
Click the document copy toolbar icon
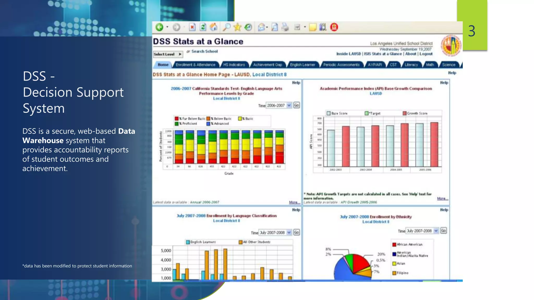(x=275, y=27)
